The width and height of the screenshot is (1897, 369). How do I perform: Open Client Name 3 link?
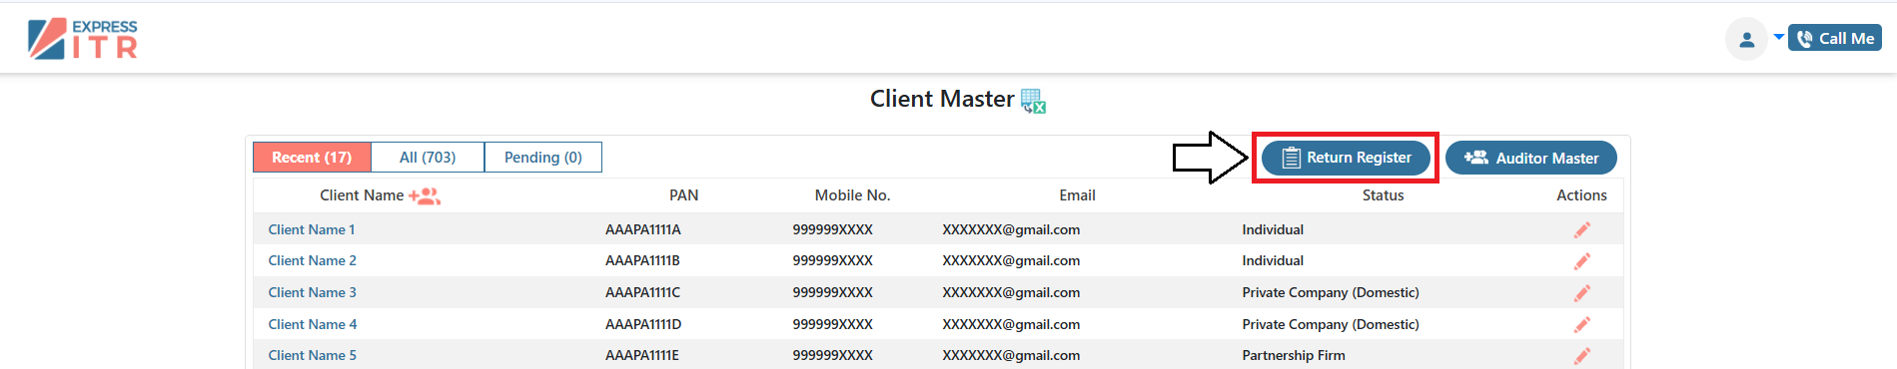click(x=312, y=292)
